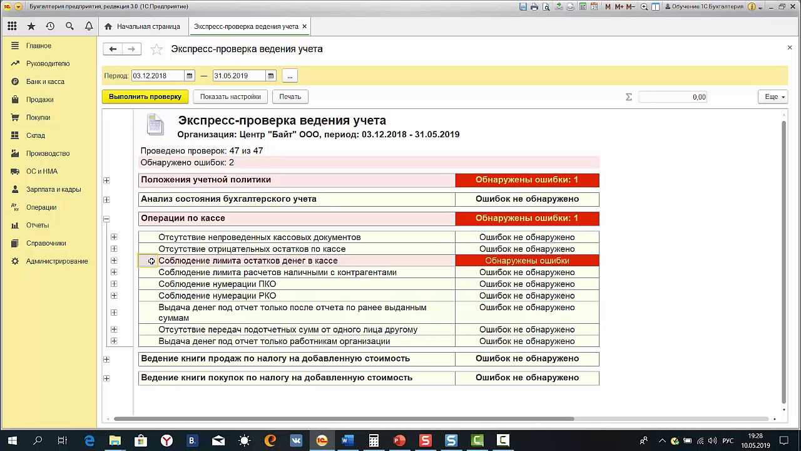Open the notifications bell icon
This screenshot has height=451, width=801.
coord(89,26)
